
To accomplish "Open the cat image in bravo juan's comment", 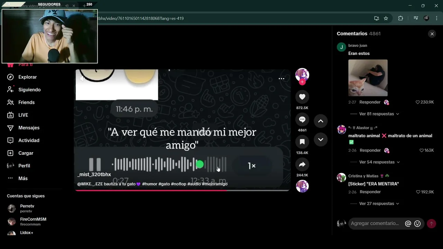I will pos(368,78).
